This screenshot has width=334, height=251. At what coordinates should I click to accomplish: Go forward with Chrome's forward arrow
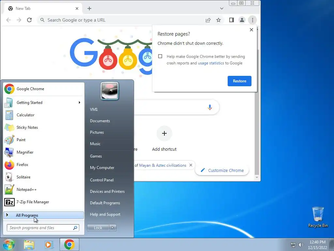[x=19, y=20]
